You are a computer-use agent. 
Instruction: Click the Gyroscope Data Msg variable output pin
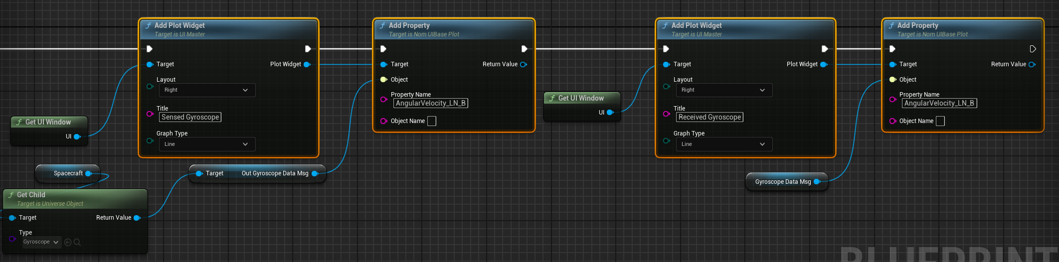click(817, 182)
